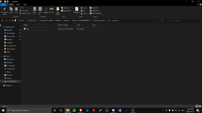
Task: Open the File menu tab
Action: coord(3,4)
